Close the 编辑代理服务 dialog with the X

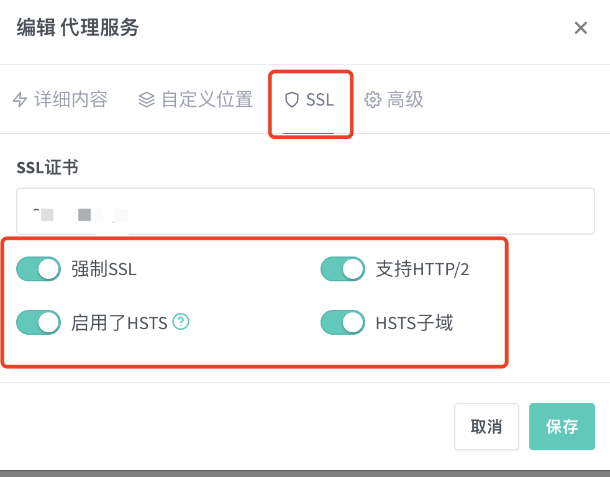tap(580, 27)
